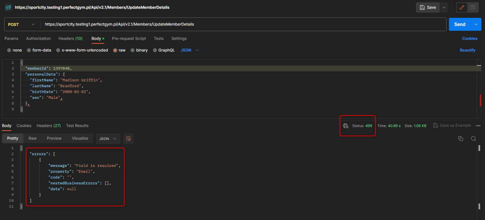Click Save as Example button
This screenshot has height=220, width=485.
click(452, 125)
